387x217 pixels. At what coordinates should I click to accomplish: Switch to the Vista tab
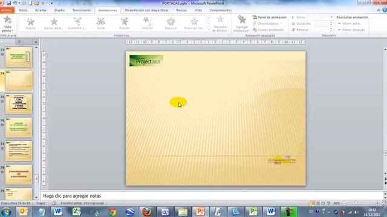coord(198,10)
